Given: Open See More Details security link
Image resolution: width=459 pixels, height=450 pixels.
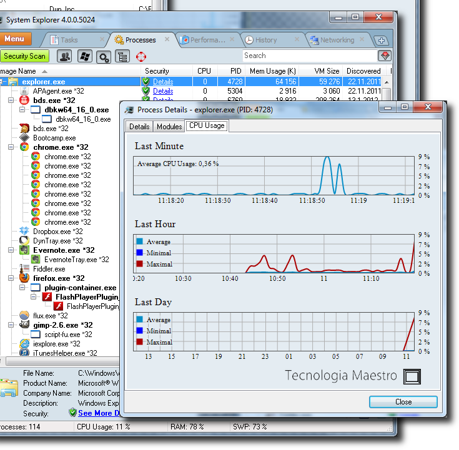Looking at the screenshot, I should click(99, 413).
